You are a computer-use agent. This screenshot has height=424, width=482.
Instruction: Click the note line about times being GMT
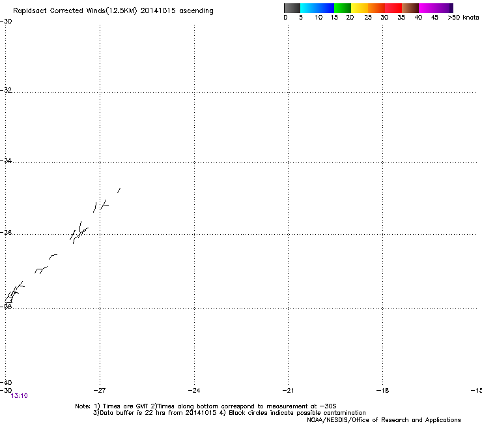[206, 406]
